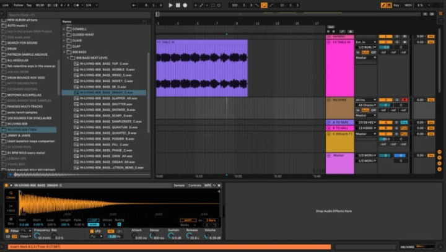This screenshot has width=446, height=252.
Task: Toggle the browser preview headphone button
Action: coord(11,175)
